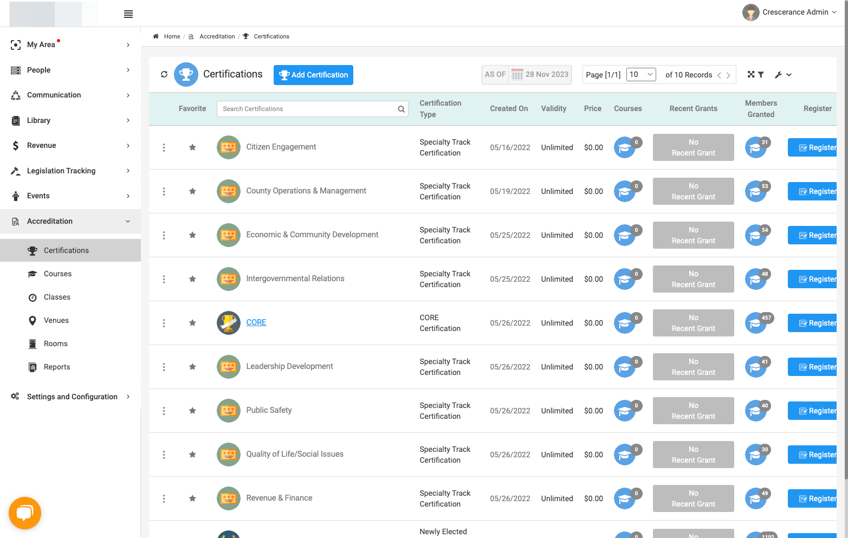Click the expand fullscreen icon in toolbar
Screen dimensions: 848x538
click(751, 75)
